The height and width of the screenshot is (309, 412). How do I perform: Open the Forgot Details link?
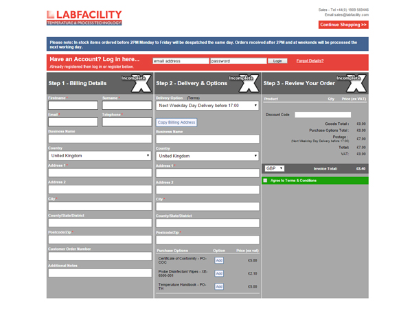(310, 61)
